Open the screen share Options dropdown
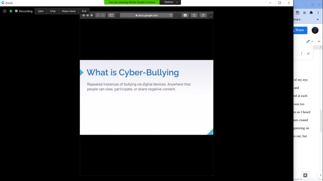The width and height of the screenshot is (323, 181). tap(170, 2)
